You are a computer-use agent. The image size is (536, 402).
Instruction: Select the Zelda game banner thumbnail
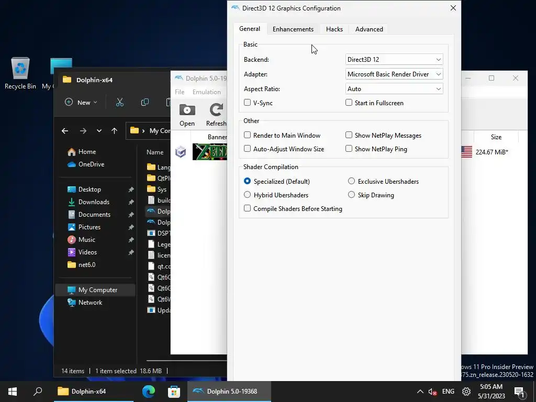pos(210,152)
